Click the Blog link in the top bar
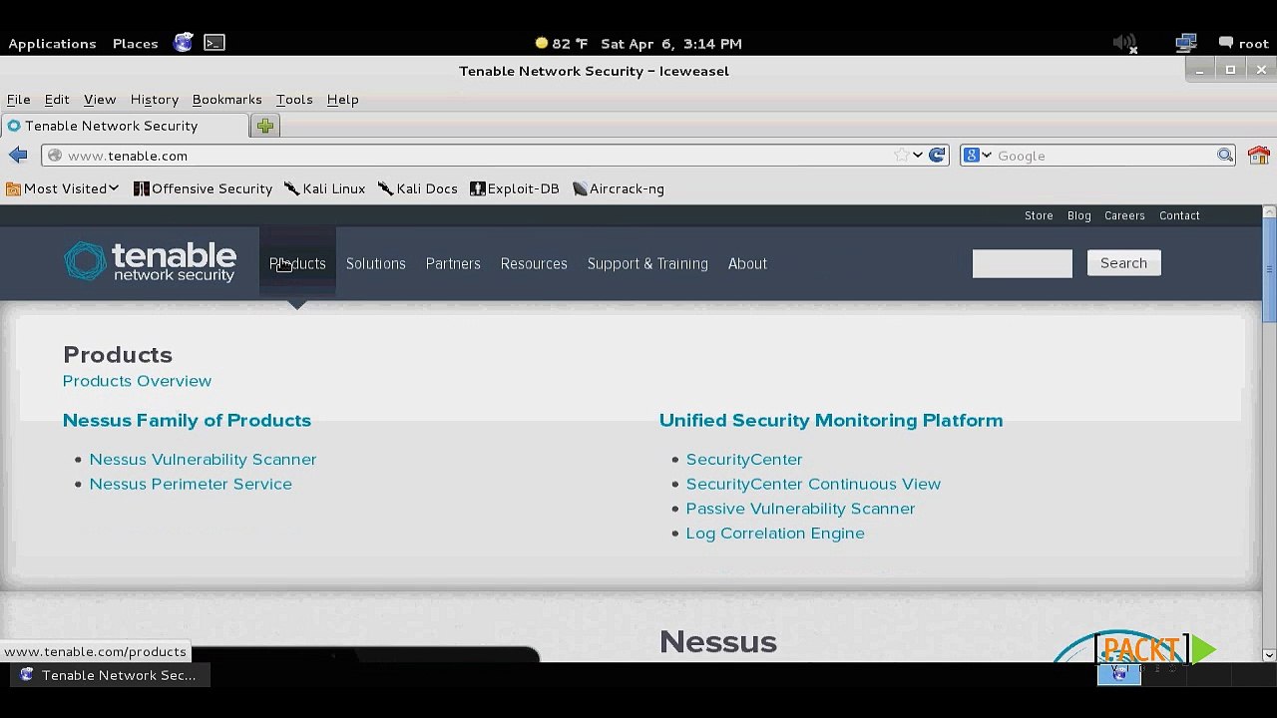 [x=1078, y=215]
